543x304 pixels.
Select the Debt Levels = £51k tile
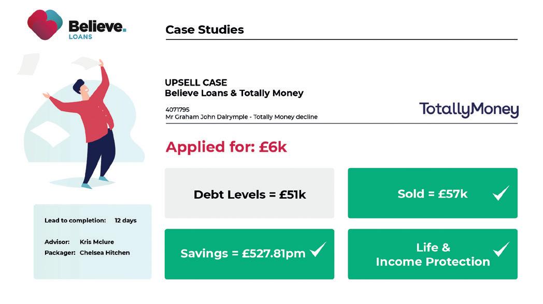click(x=249, y=193)
